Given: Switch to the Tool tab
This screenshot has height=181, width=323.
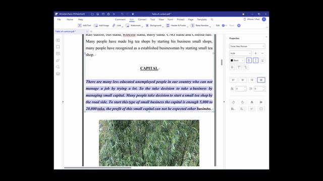Looking at the screenshot, I should [x=152, y=20].
